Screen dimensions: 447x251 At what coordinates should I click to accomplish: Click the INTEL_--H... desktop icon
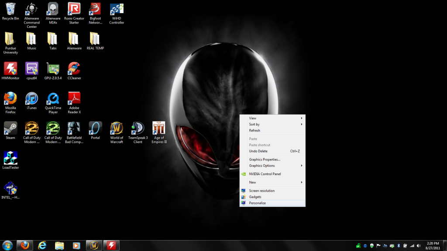tap(10, 190)
